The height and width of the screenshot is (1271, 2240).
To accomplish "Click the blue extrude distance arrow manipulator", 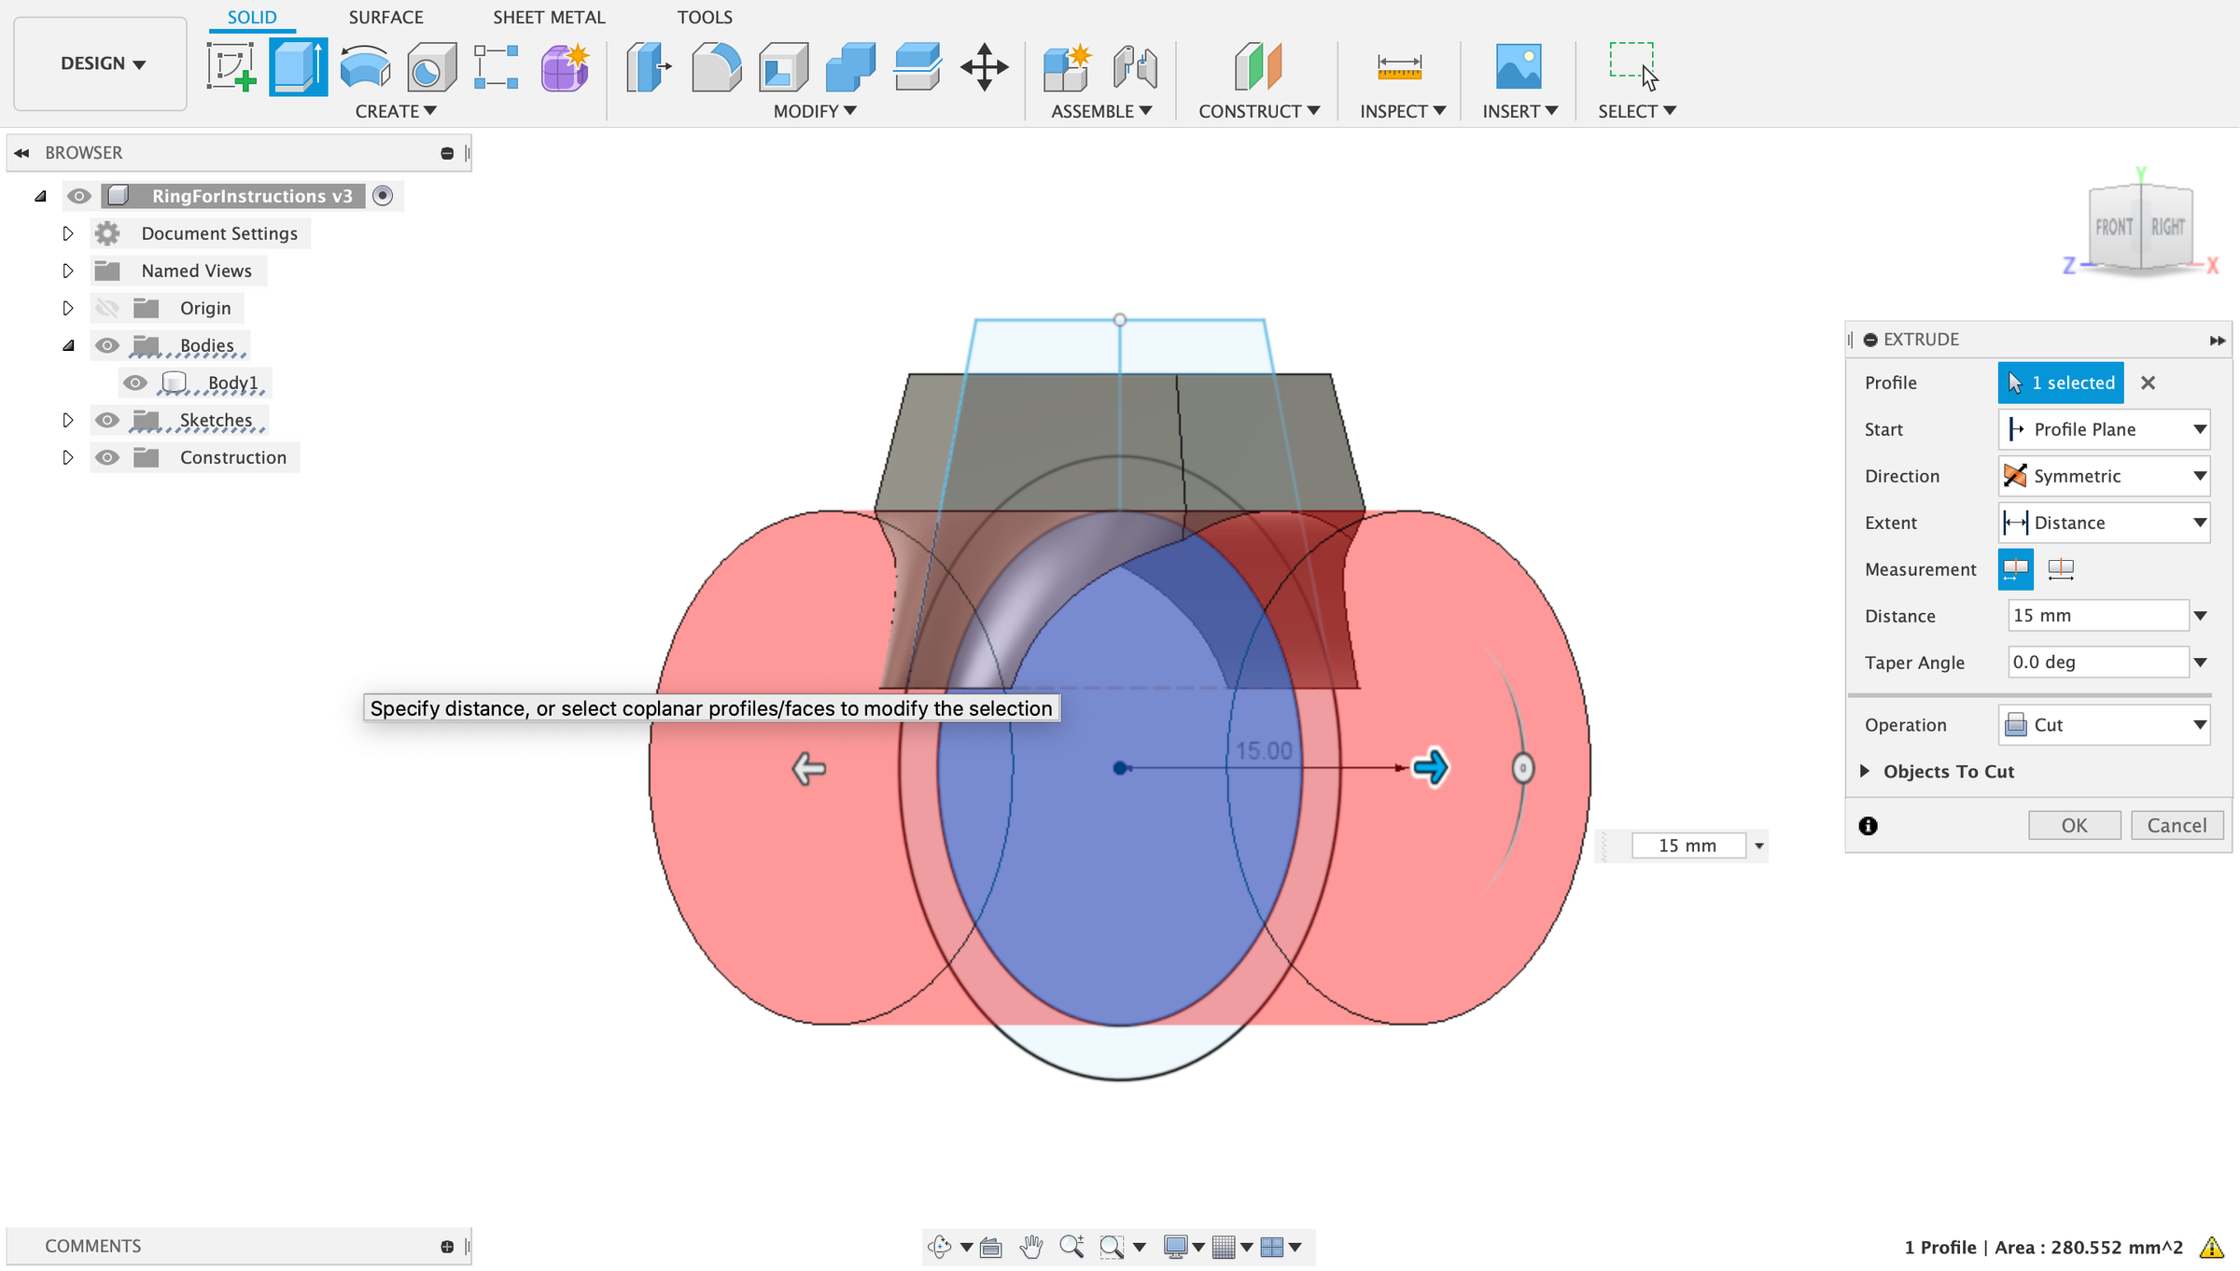I will (x=1430, y=767).
